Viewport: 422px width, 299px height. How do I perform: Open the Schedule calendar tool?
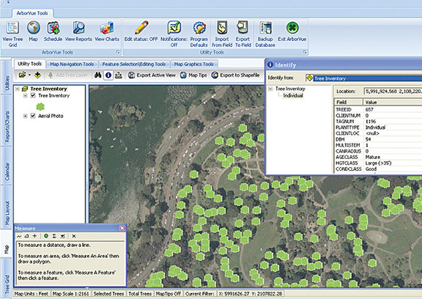(53, 32)
